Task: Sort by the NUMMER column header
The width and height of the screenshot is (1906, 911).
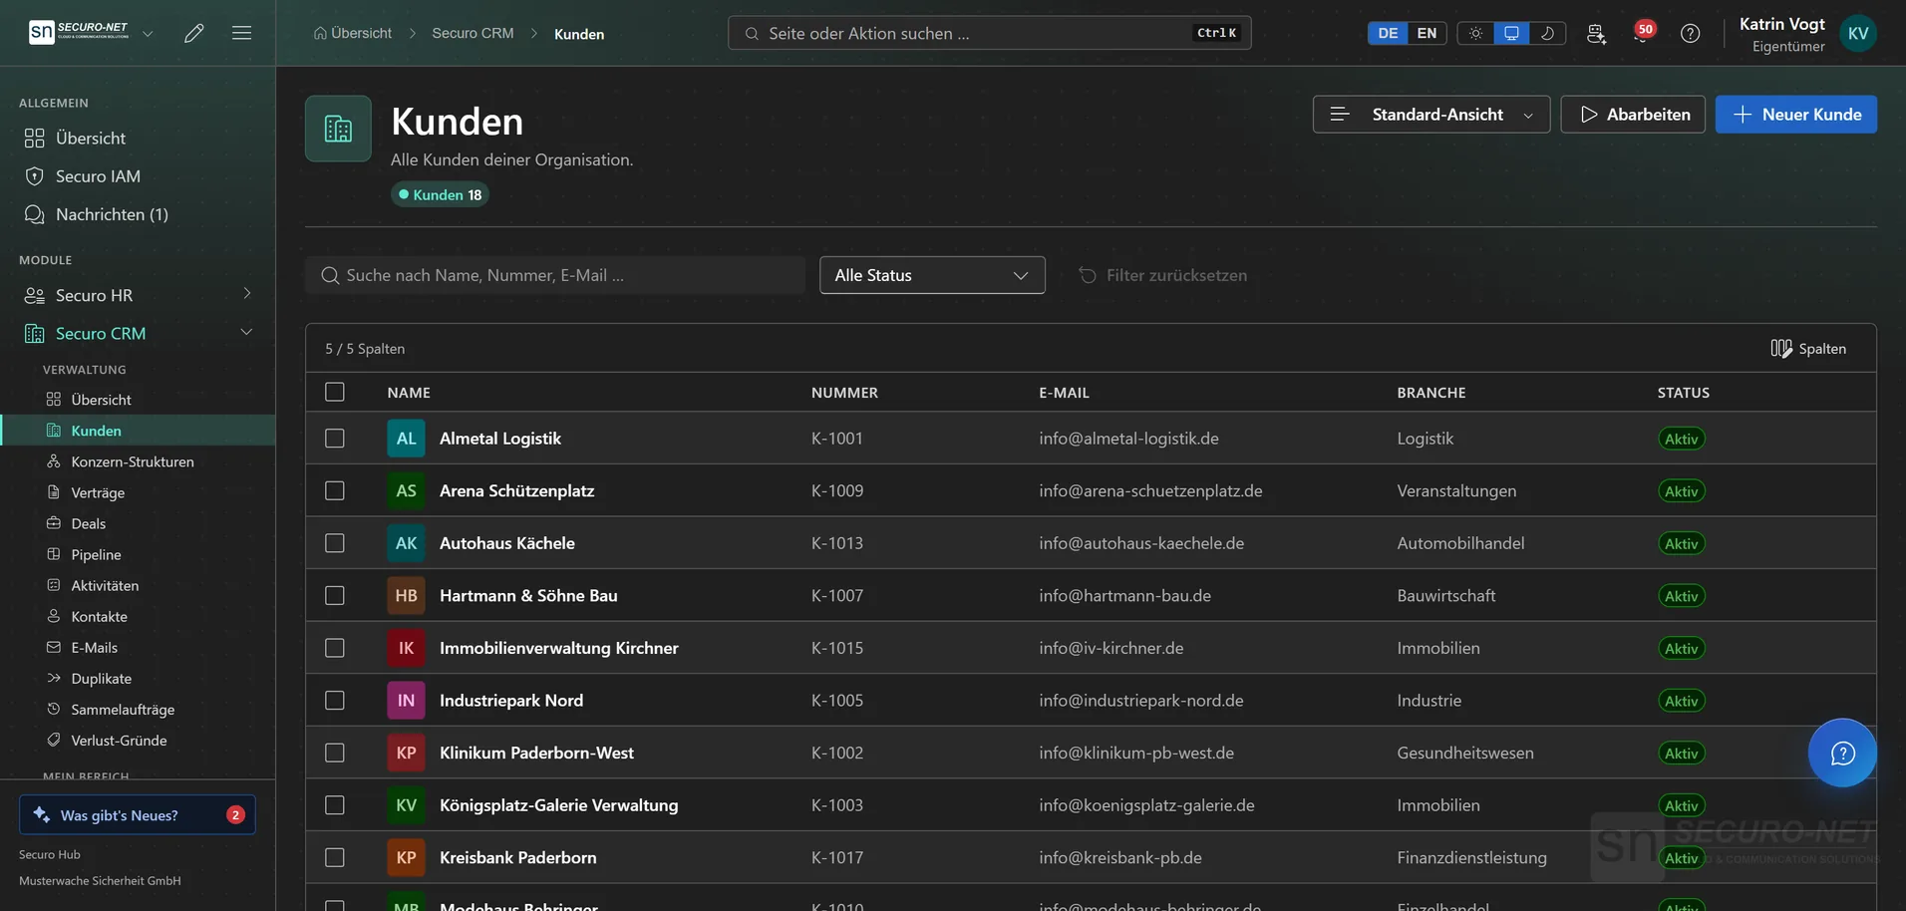Action: [x=844, y=392]
